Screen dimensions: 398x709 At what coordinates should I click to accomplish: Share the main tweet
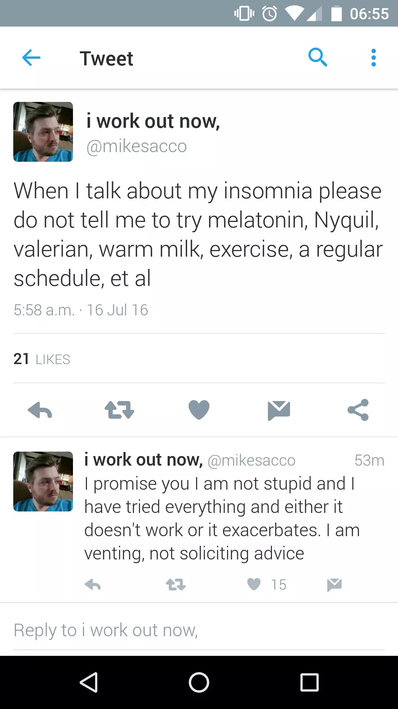[x=358, y=410]
